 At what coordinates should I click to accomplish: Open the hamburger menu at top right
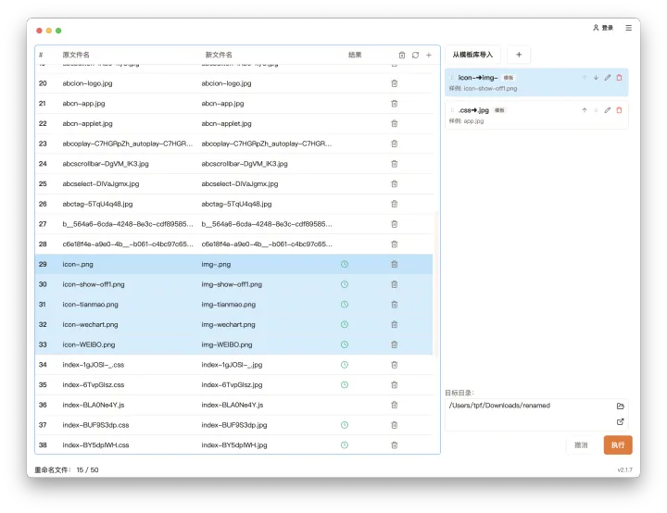click(x=629, y=28)
